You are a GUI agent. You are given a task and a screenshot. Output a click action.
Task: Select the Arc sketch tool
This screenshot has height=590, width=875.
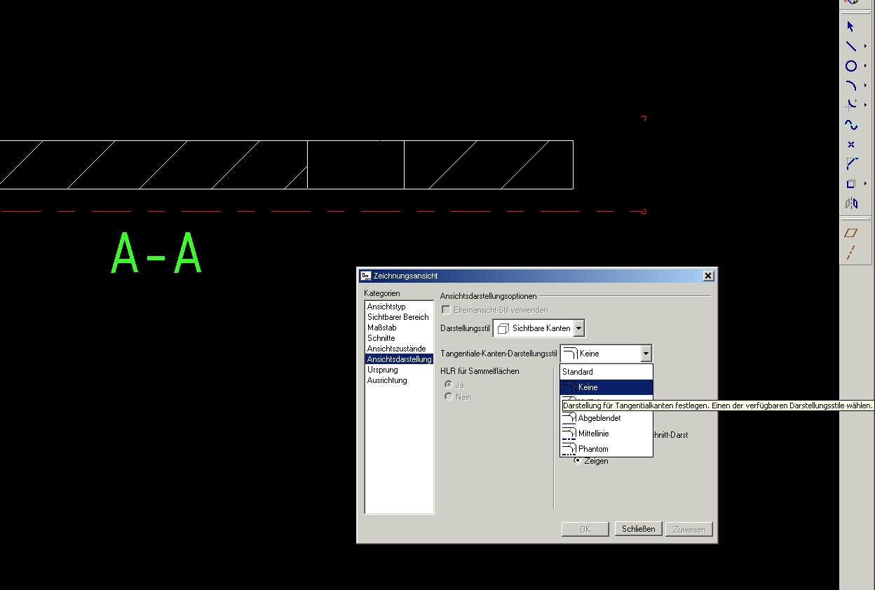coord(850,86)
